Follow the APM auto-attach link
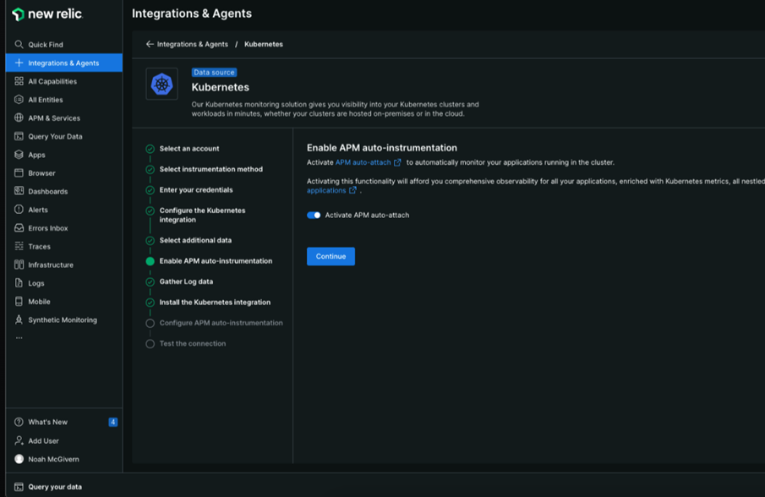 pos(363,162)
